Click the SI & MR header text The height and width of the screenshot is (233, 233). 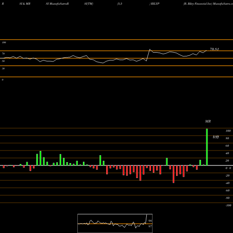25,4
